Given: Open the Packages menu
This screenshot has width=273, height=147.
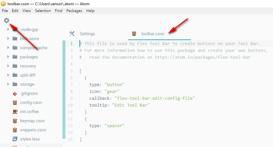Looking at the screenshot, I should 74,11.
